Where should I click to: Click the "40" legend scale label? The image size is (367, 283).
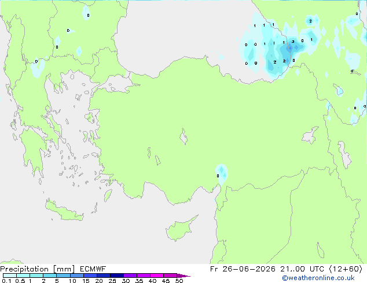(x=152, y=281)
